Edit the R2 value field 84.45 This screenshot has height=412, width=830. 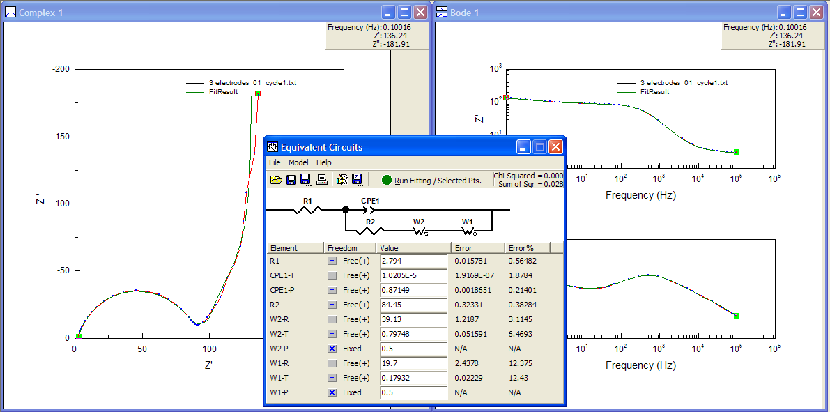tap(414, 305)
